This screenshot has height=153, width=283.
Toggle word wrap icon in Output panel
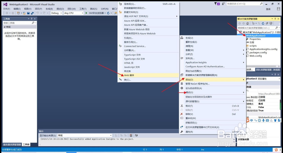136,135
